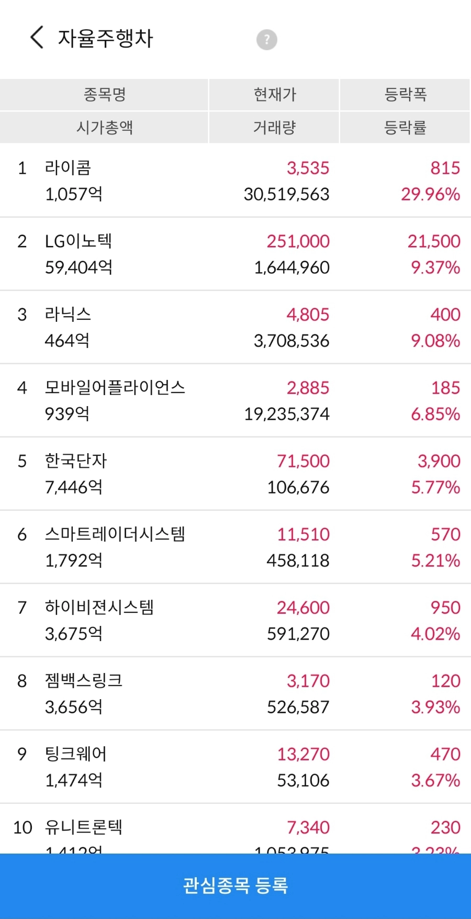Image resolution: width=471 pixels, height=919 pixels.
Task: Select the 등락폭 column header
Action: click(405, 95)
